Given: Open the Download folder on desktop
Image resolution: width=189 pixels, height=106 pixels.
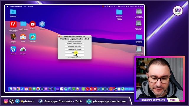Looking at the screenshot, I should click(13, 12).
